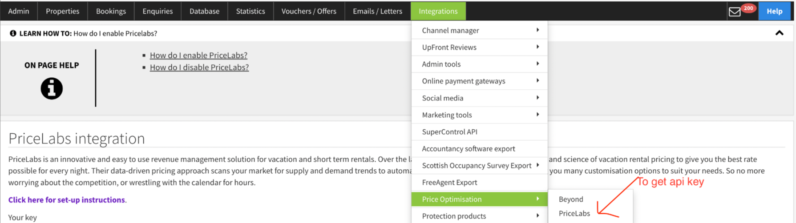Open the Vouchers / Offers menu
Image resolution: width=796 pixels, height=223 pixels.
coord(309,11)
